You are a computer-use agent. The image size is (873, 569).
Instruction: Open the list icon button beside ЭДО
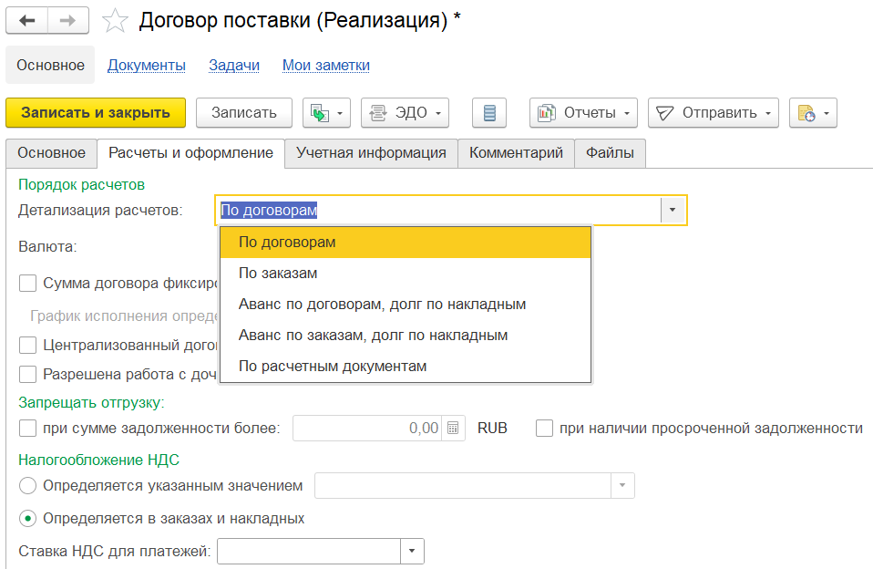(489, 113)
